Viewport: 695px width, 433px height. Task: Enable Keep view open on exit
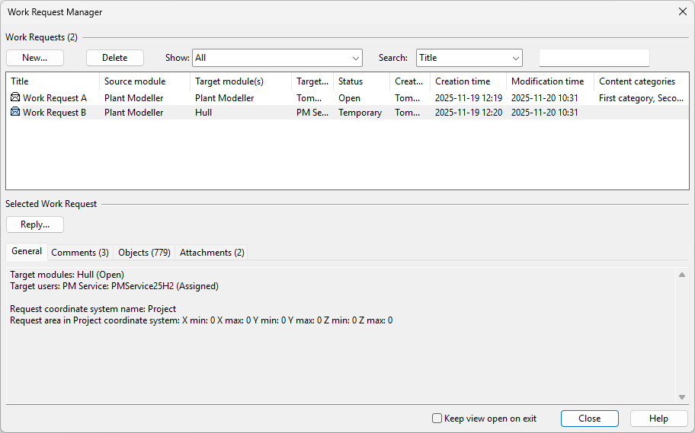(437, 419)
